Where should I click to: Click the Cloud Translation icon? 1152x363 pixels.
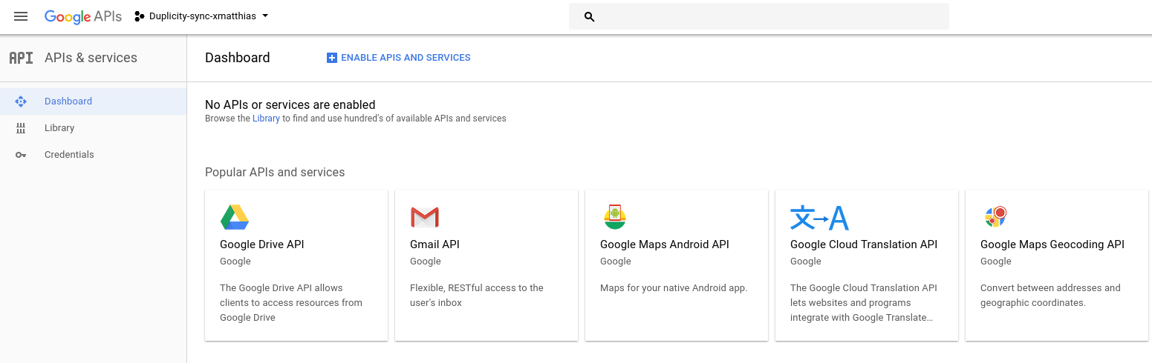click(x=819, y=218)
